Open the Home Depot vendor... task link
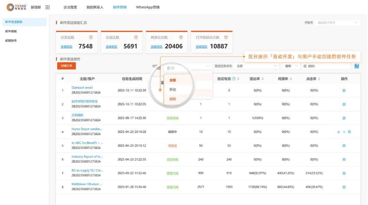The height and width of the screenshot is (205, 368). 87,129
